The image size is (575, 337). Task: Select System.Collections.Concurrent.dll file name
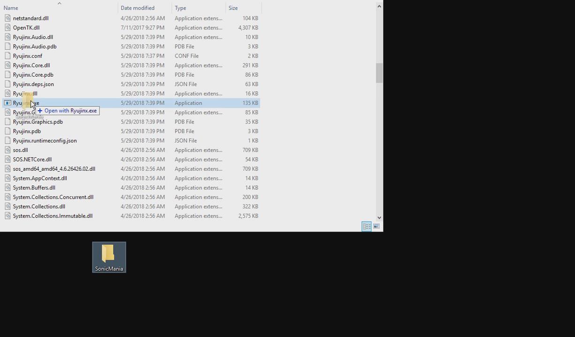coord(53,197)
